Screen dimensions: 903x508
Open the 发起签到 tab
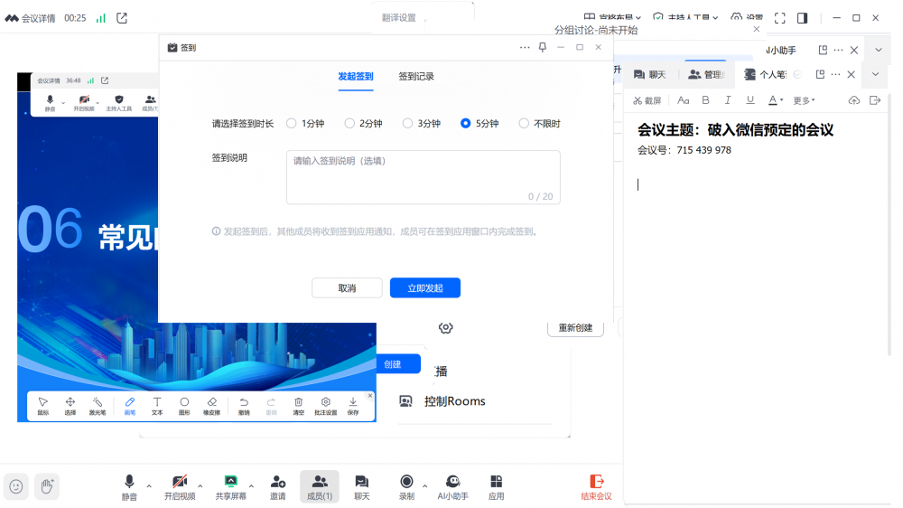pos(355,77)
